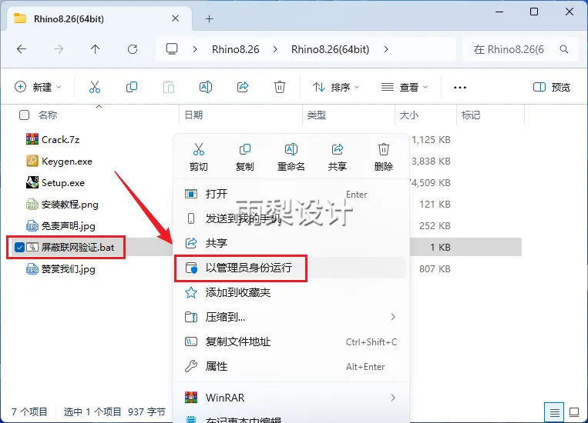Expand the chevron after the monitor icon
588x423 pixels.
195,49
